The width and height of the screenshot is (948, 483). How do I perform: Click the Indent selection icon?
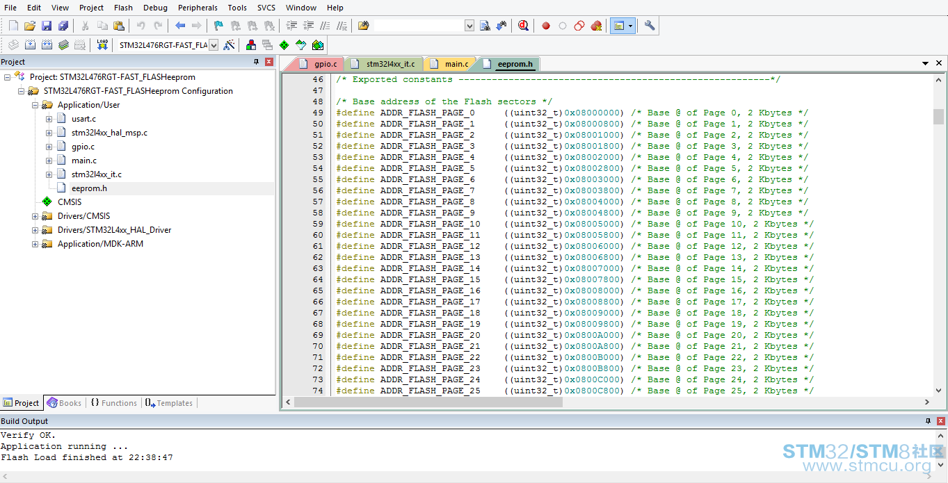292,26
